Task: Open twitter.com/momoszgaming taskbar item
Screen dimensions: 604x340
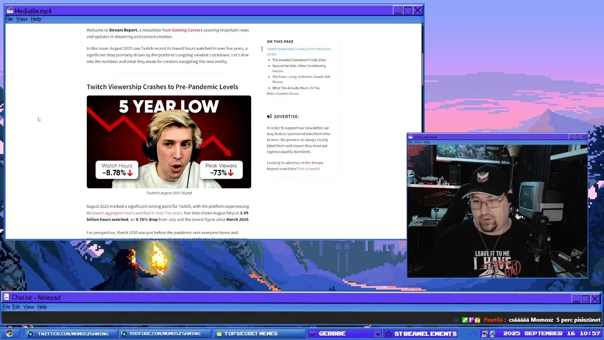Action: click(x=72, y=333)
